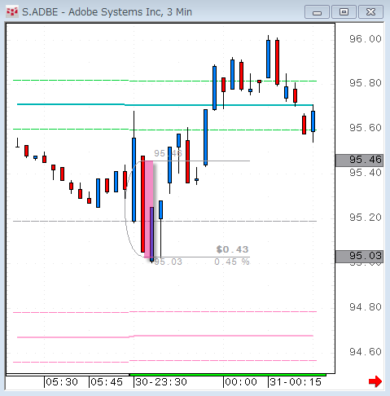The height and width of the screenshot is (396, 390).
Task: Click the 05:30 time axis label
Action: [x=62, y=382]
